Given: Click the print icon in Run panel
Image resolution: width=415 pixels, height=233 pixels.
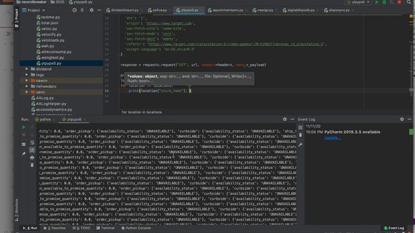Looking at the screenshot, I should tap(32, 158).
